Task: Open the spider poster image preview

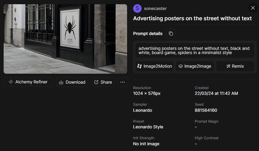Action: pos(65,39)
